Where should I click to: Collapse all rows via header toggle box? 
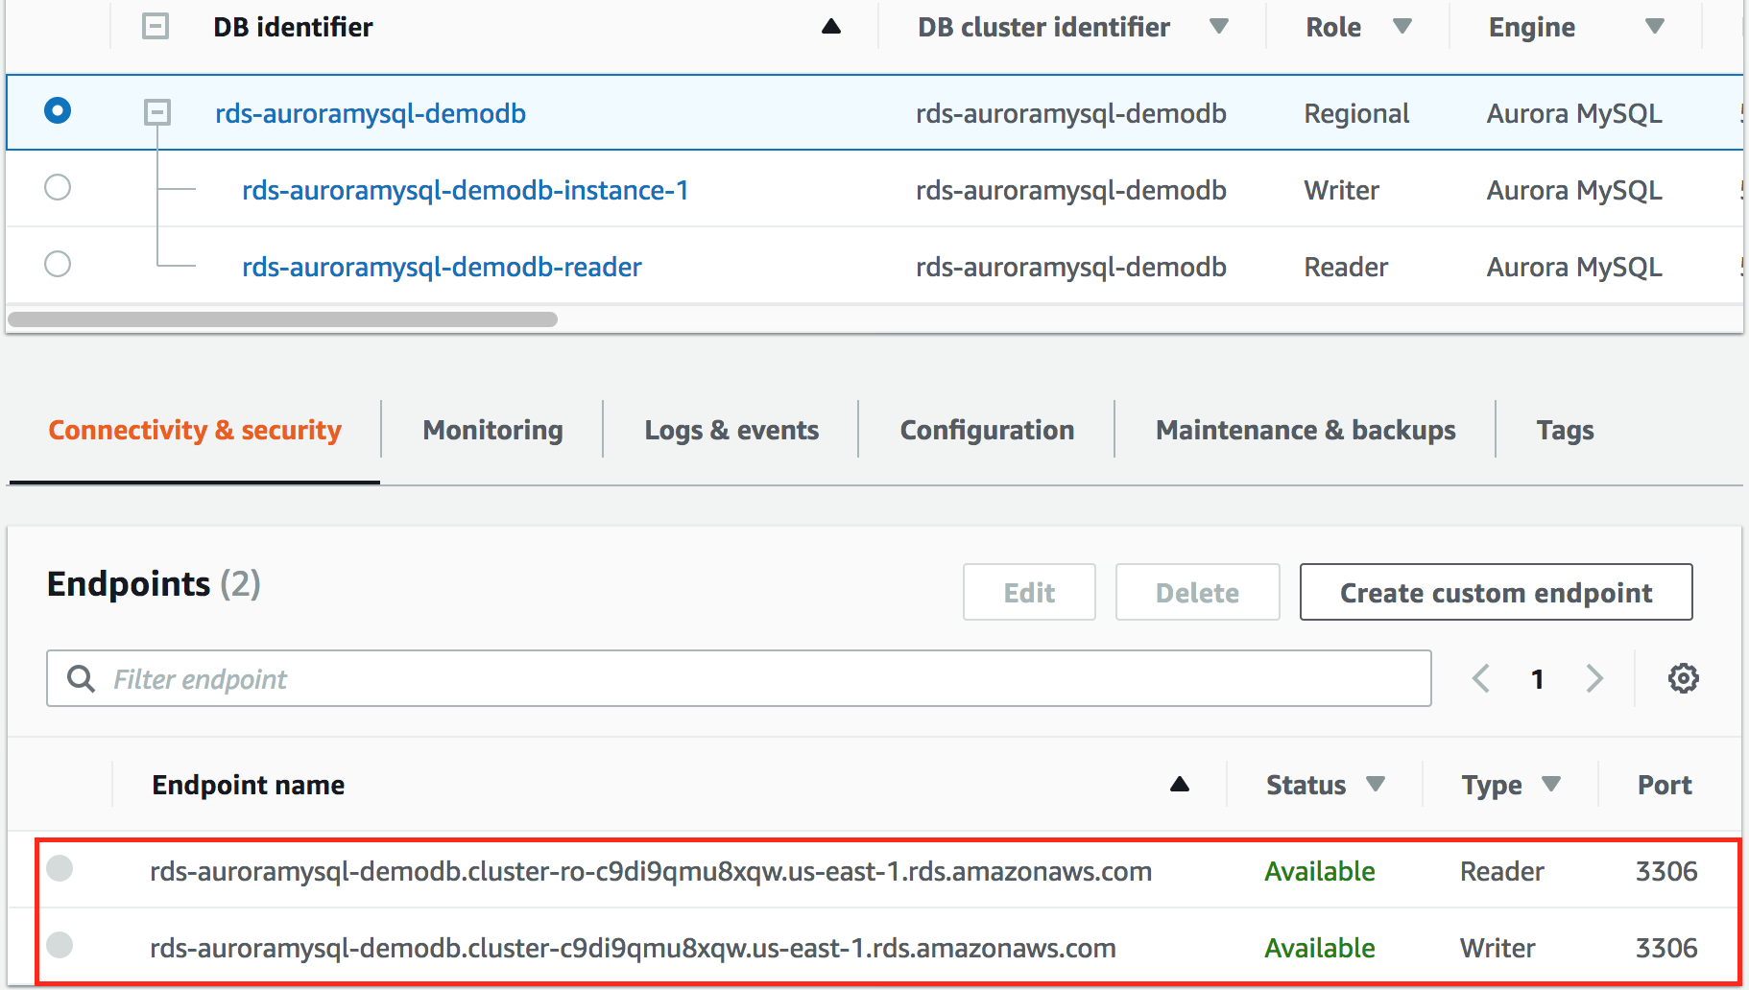point(156,26)
